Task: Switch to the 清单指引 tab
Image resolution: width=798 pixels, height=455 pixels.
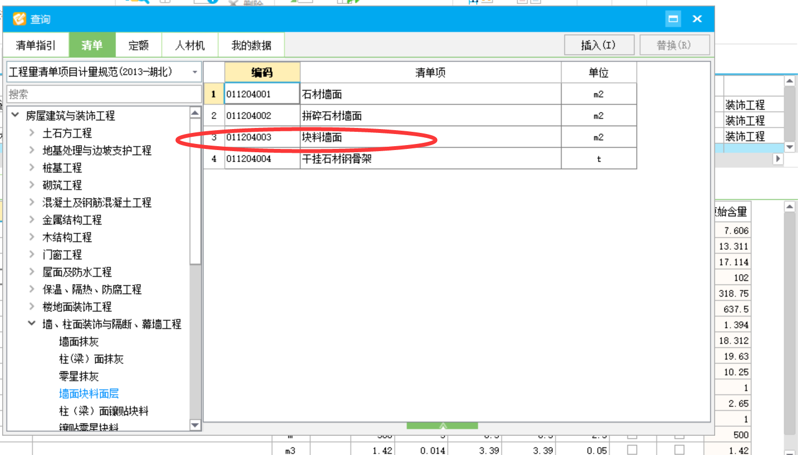Action: (36, 45)
